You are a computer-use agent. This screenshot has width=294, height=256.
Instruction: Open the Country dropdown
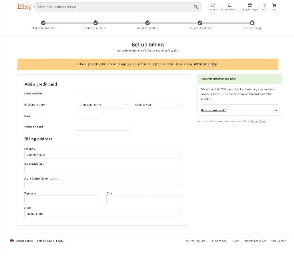point(103,155)
